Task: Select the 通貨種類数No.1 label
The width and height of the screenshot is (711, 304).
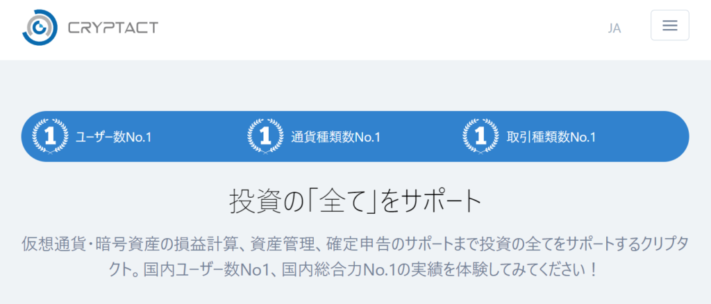Action: (335, 137)
